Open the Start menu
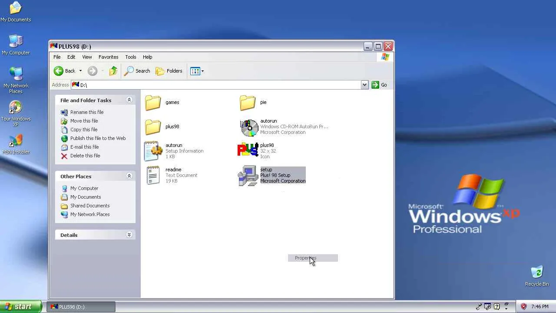556x313 pixels. (x=21, y=306)
